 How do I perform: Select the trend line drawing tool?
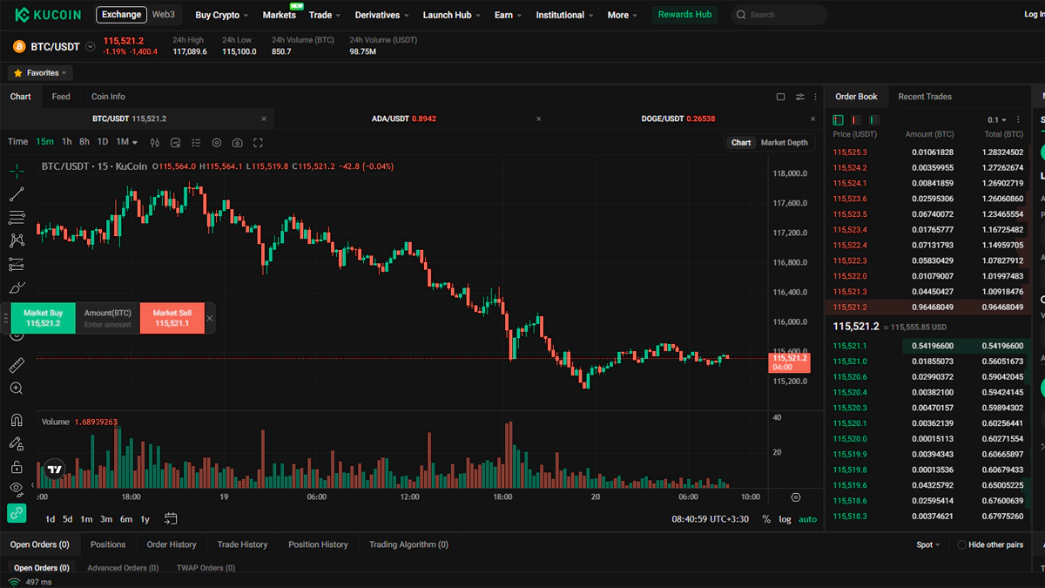tap(17, 194)
